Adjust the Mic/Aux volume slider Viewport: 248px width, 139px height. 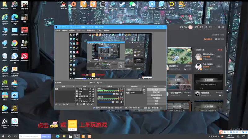click(106, 94)
